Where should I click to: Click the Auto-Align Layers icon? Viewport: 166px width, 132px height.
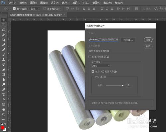136,9
